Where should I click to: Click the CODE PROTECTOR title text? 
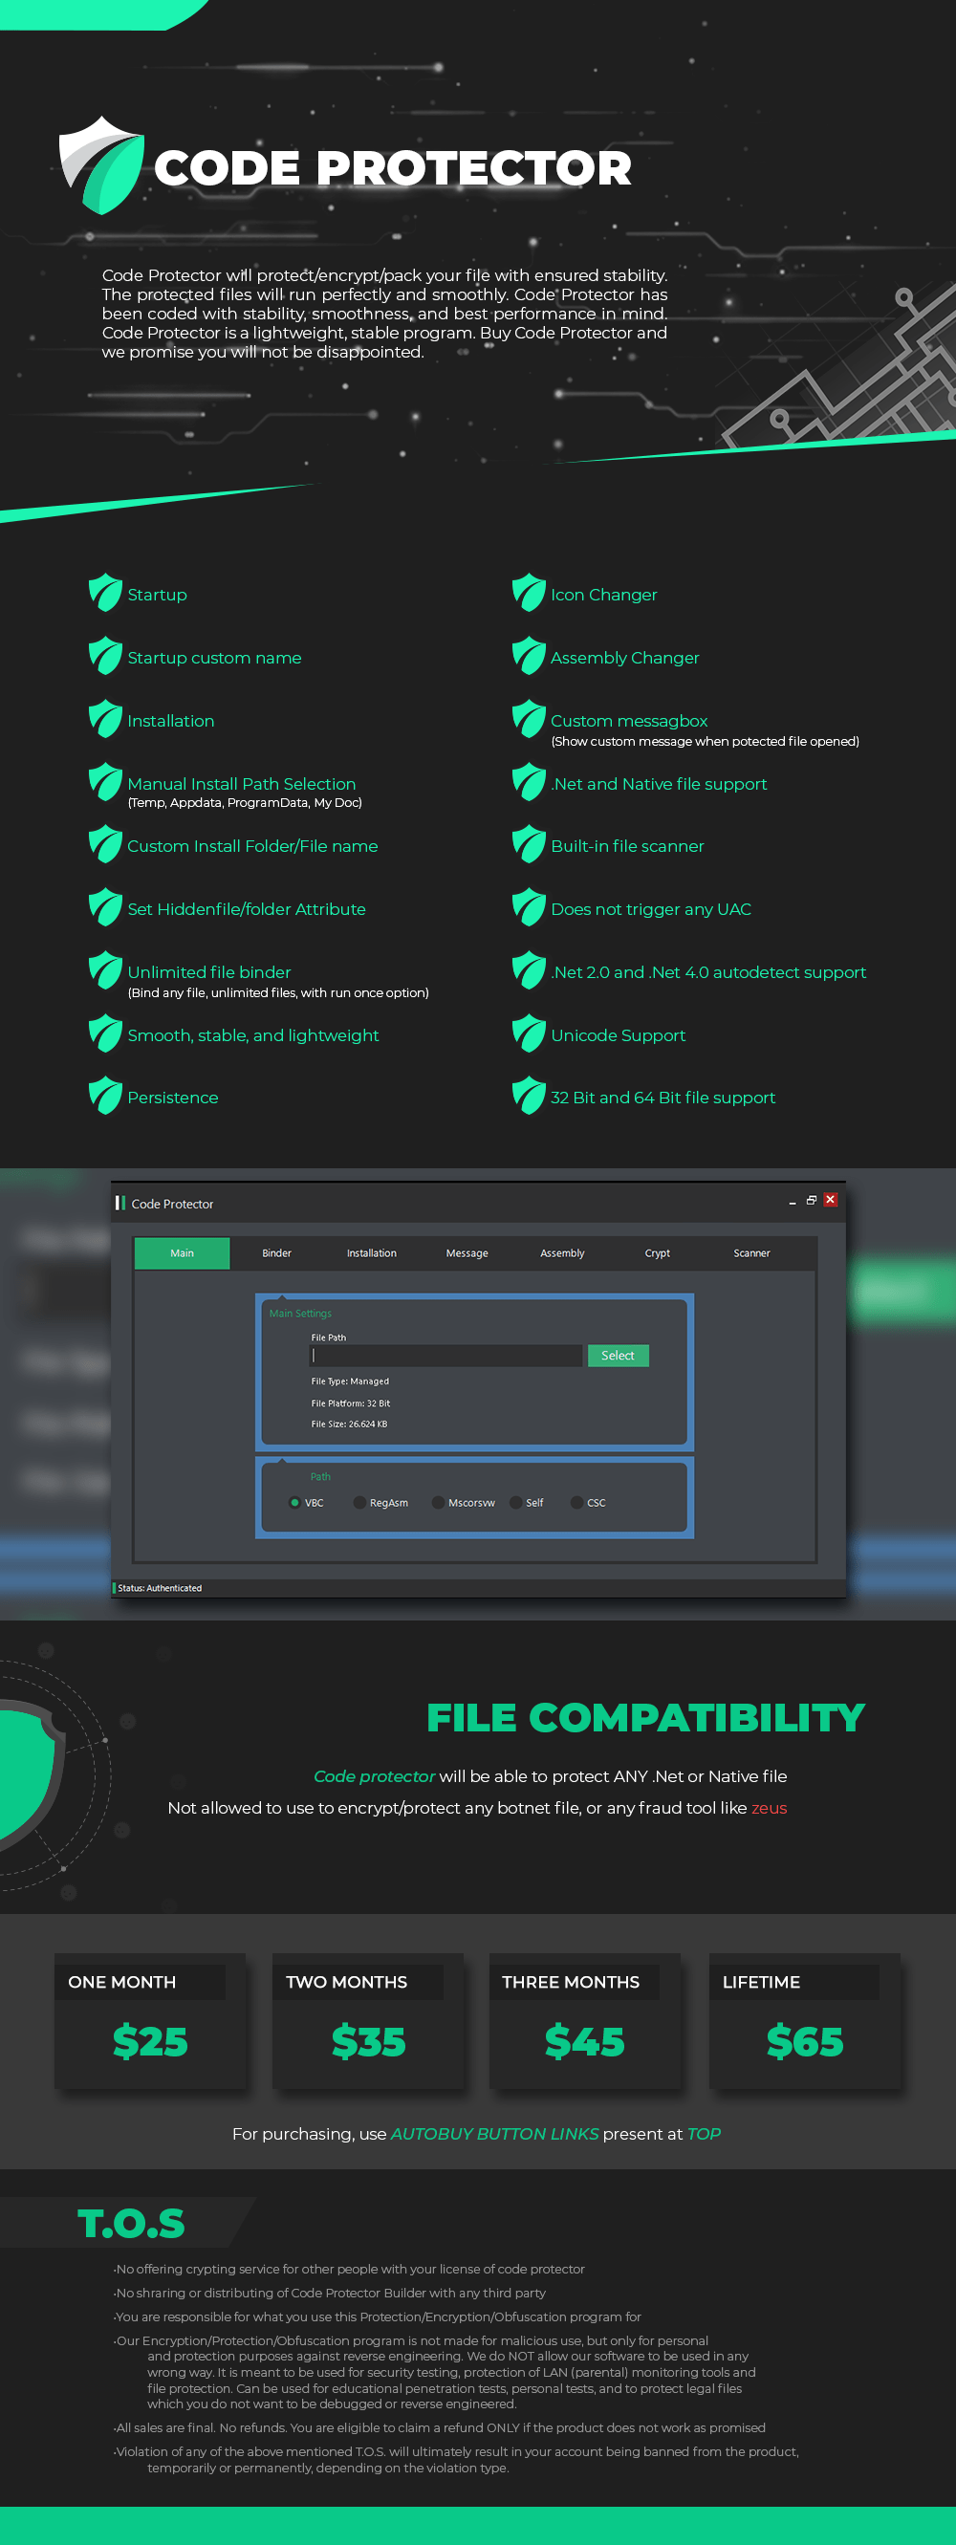(393, 168)
